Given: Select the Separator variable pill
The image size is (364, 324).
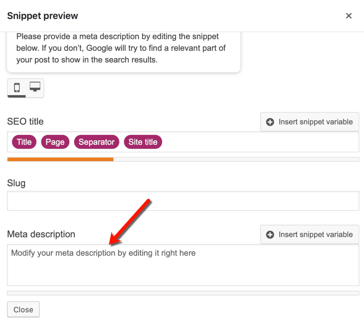Looking at the screenshot, I should point(96,142).
